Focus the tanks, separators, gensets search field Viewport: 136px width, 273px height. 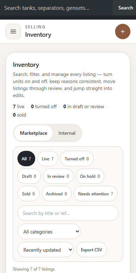56,8
